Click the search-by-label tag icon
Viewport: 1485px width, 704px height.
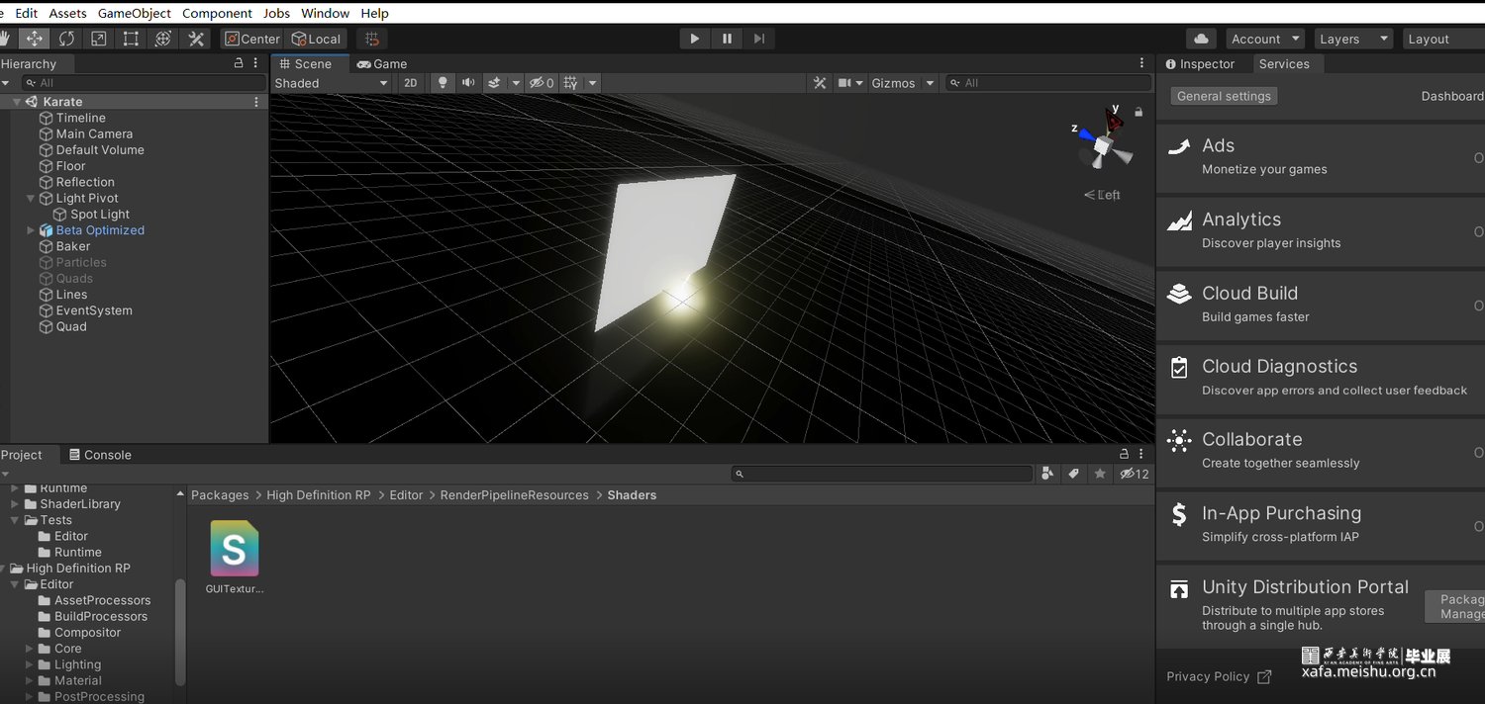(x=1073, y=475)
